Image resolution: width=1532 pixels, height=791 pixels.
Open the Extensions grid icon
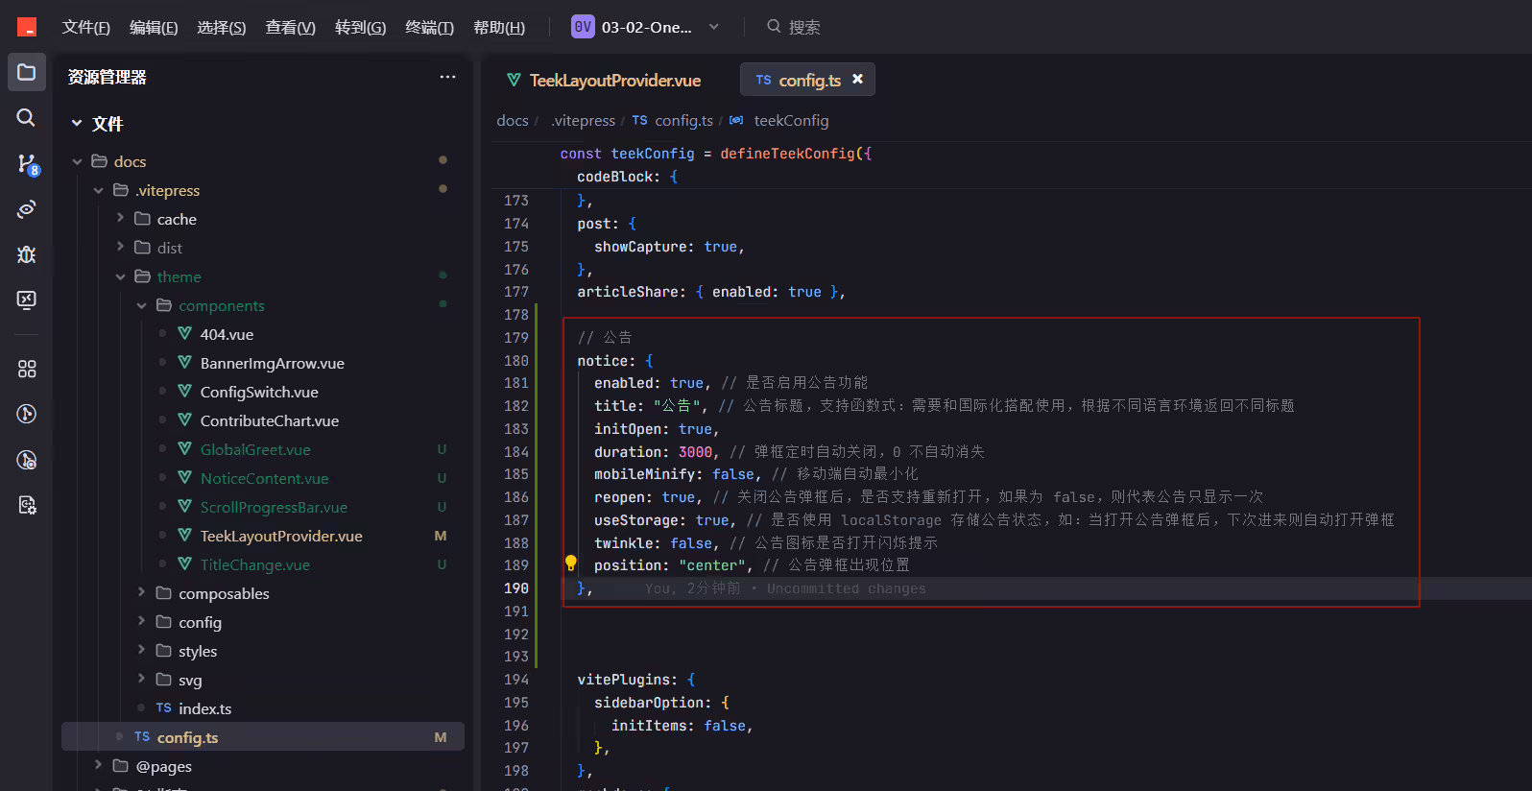(x=27, y=369)
